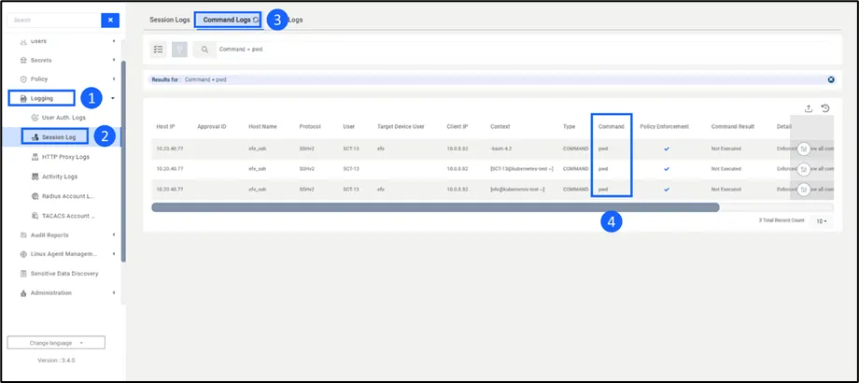This screenshot has width=859, height=383.
Task: Open the Change language dropdown
Action: click(56, 343)
